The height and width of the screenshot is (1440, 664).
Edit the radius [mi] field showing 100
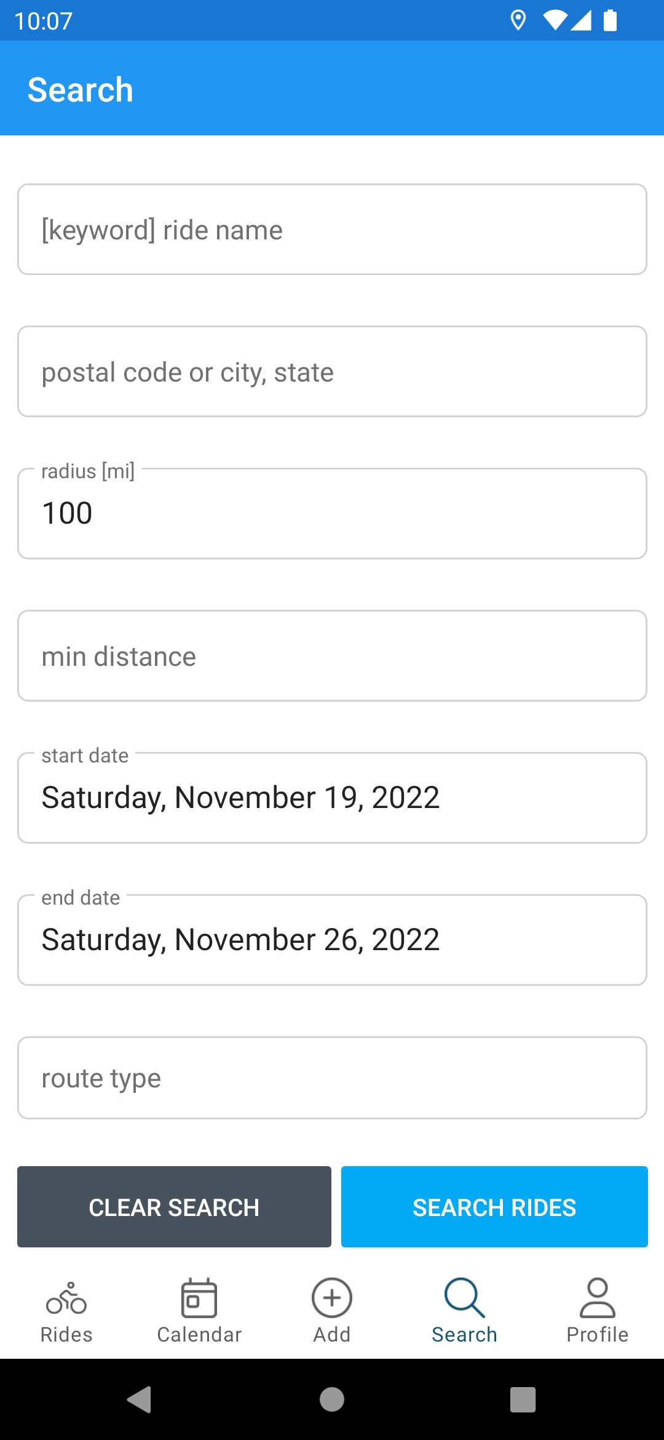(332, 513)
